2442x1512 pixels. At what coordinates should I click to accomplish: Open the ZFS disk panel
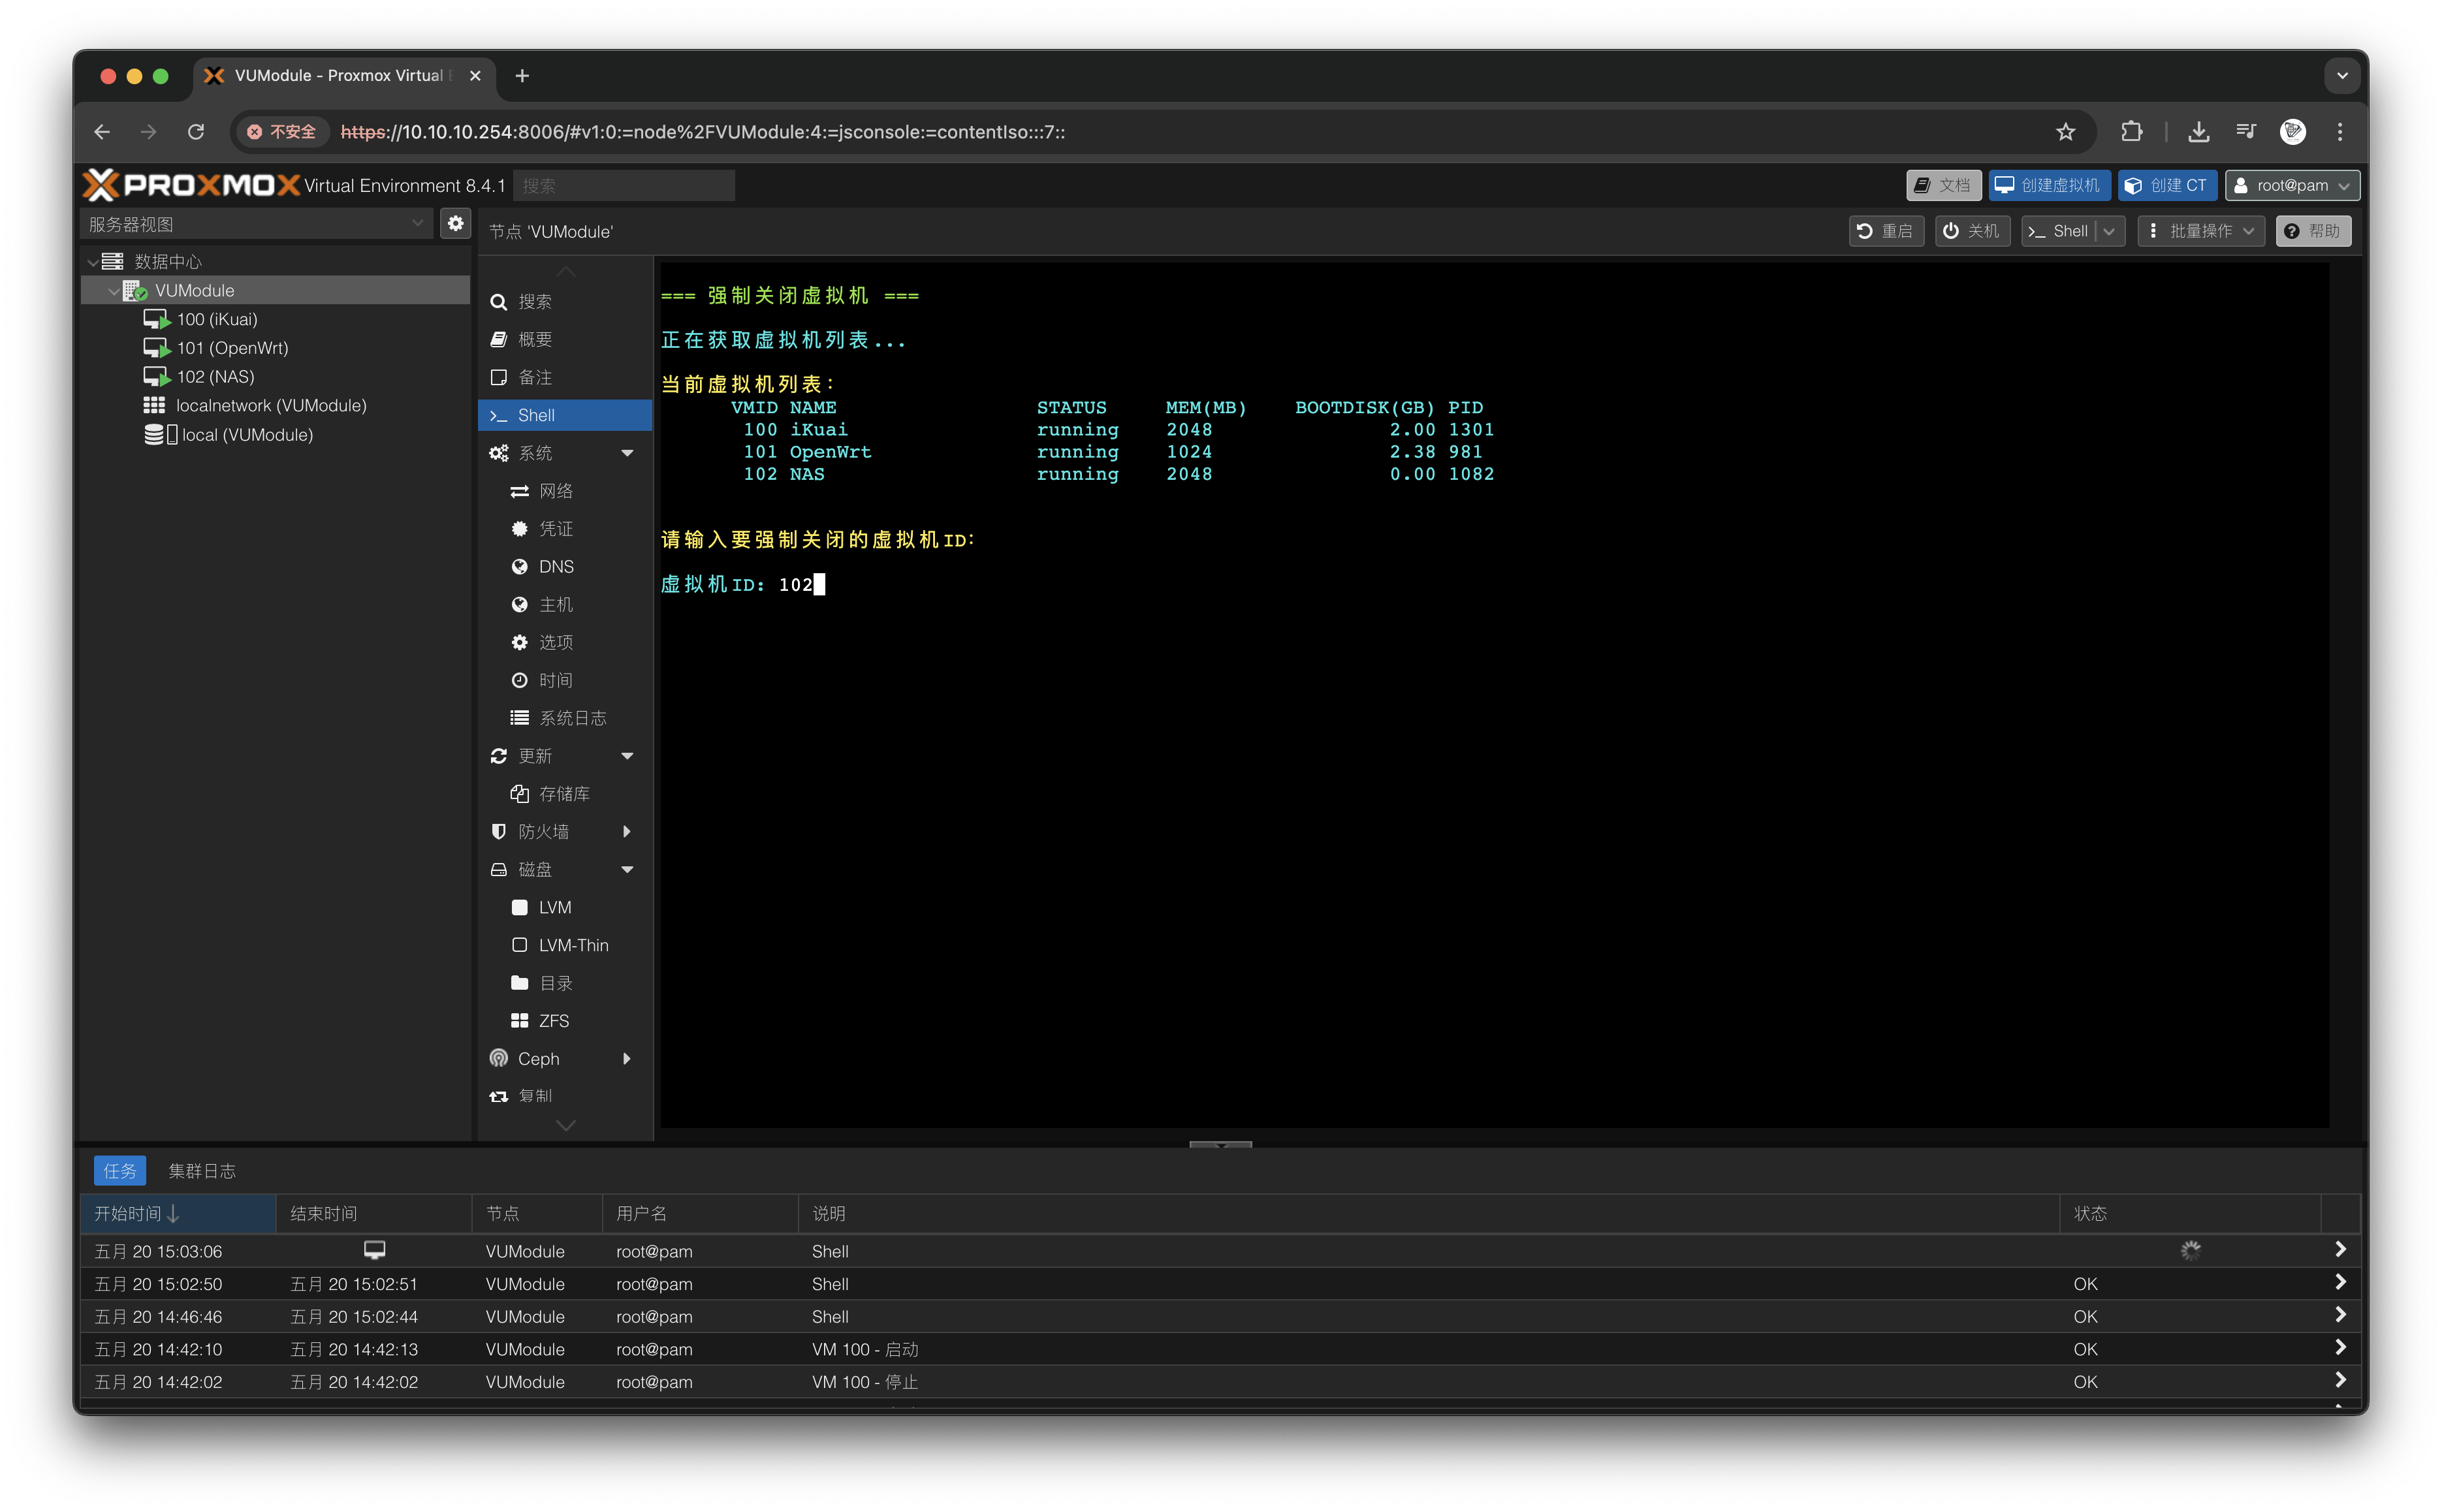(553, 1021)
